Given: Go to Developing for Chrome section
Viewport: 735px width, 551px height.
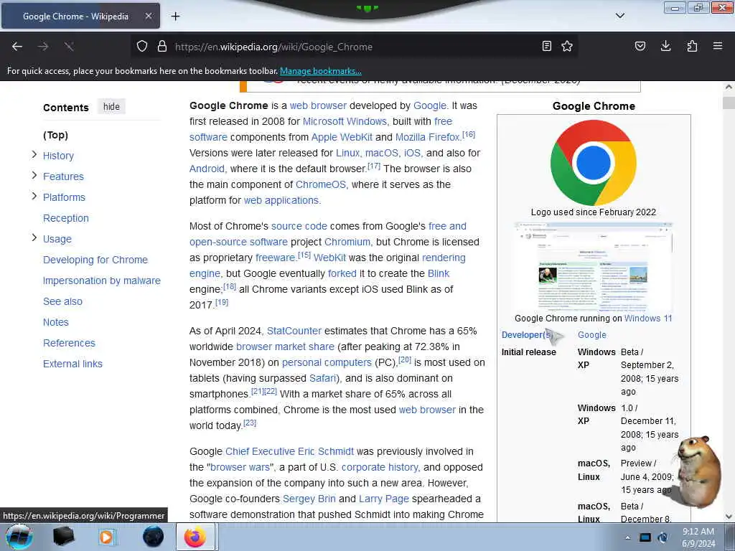Looking at the screenshot, I should pyautogui.click(x=95, y=260).
